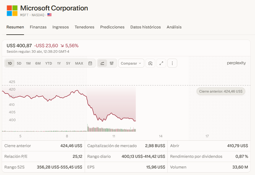The height and width of the screenshot is (175, 255).
Task: Click the 400 price axis label
Action: tap(12, 120)
